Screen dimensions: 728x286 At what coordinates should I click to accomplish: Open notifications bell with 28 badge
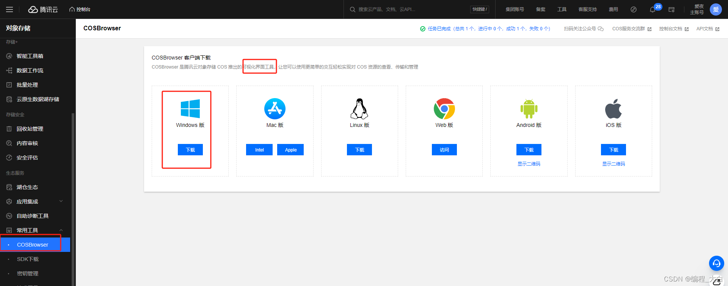tap(653, 9)
